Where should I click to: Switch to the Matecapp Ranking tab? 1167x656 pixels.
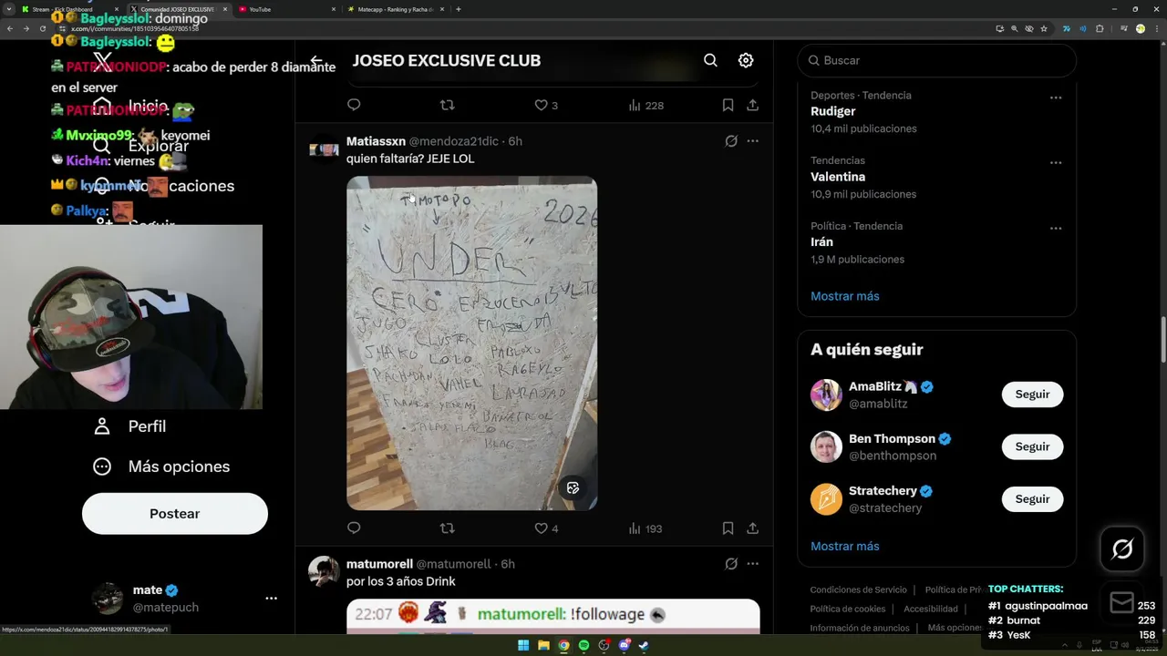(396, 9)
